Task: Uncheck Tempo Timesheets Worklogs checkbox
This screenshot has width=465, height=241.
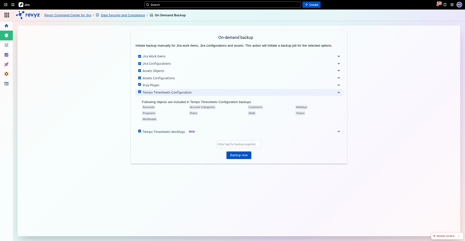Action: coord(140,131)
